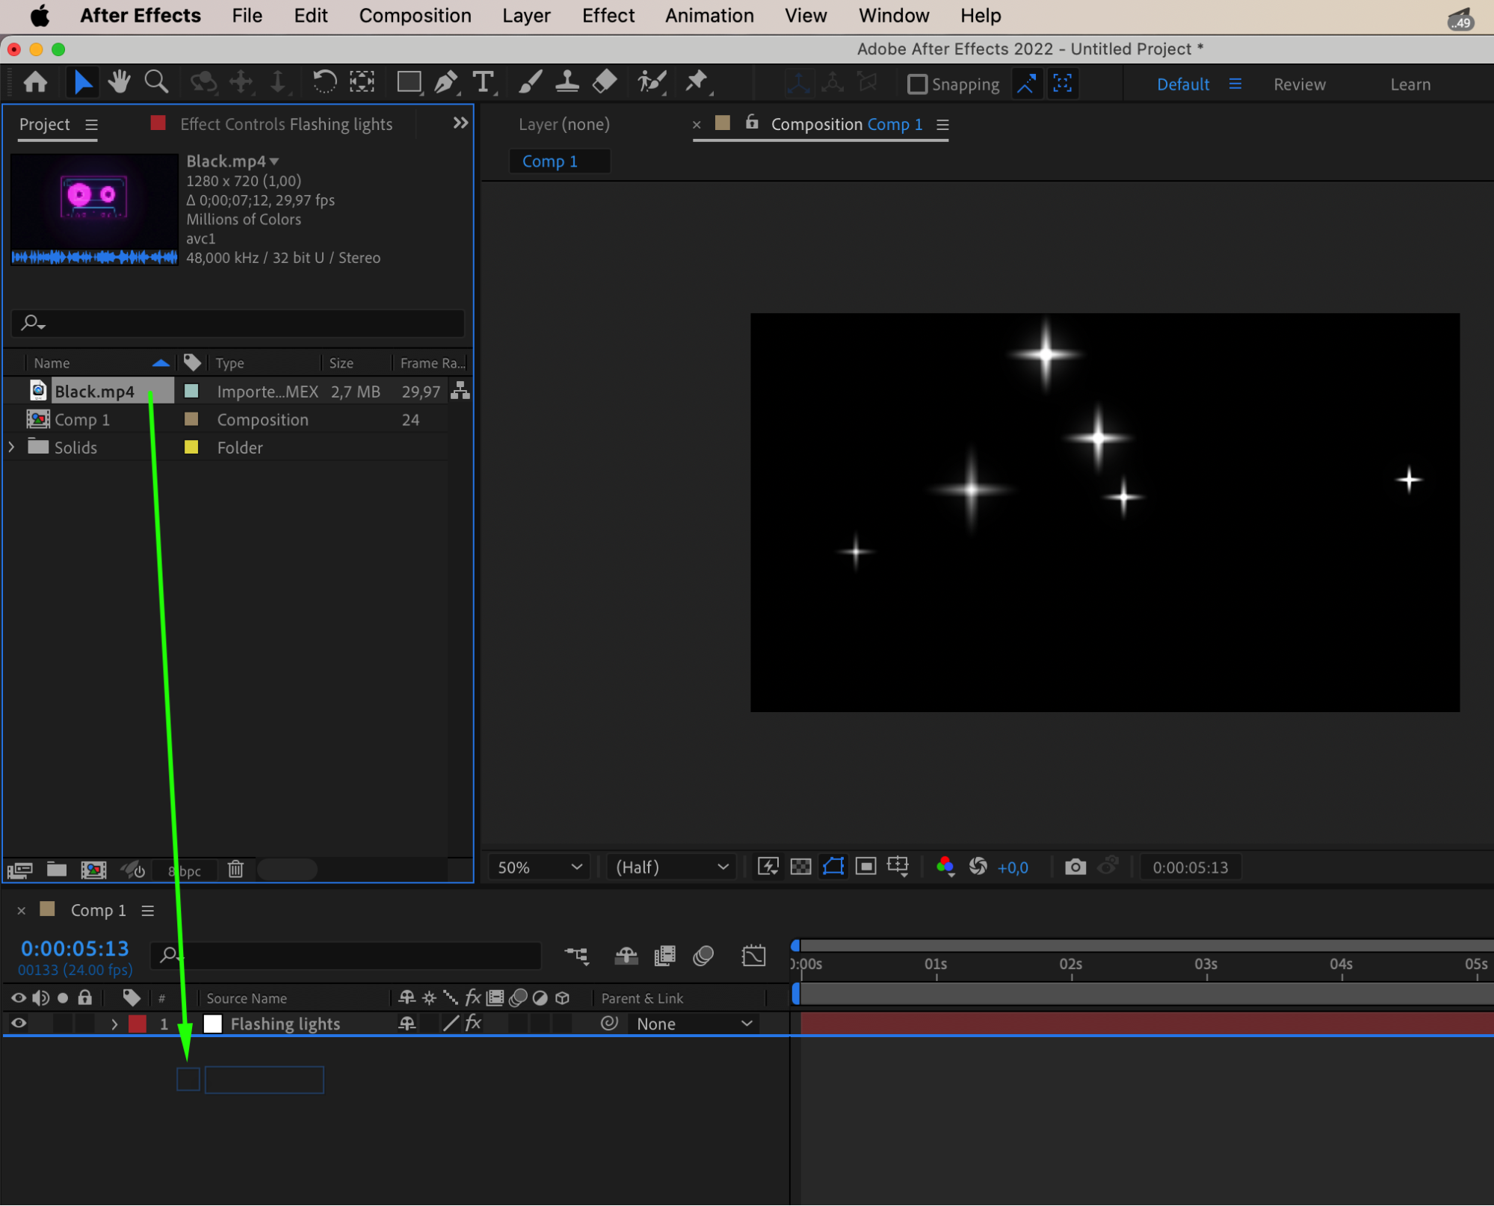Choose the Hand tool
The image size is (1494, 1206).
(119, 82)
